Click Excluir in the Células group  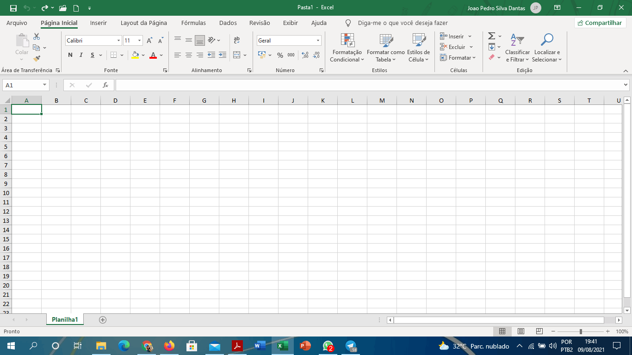pos(457,47)
